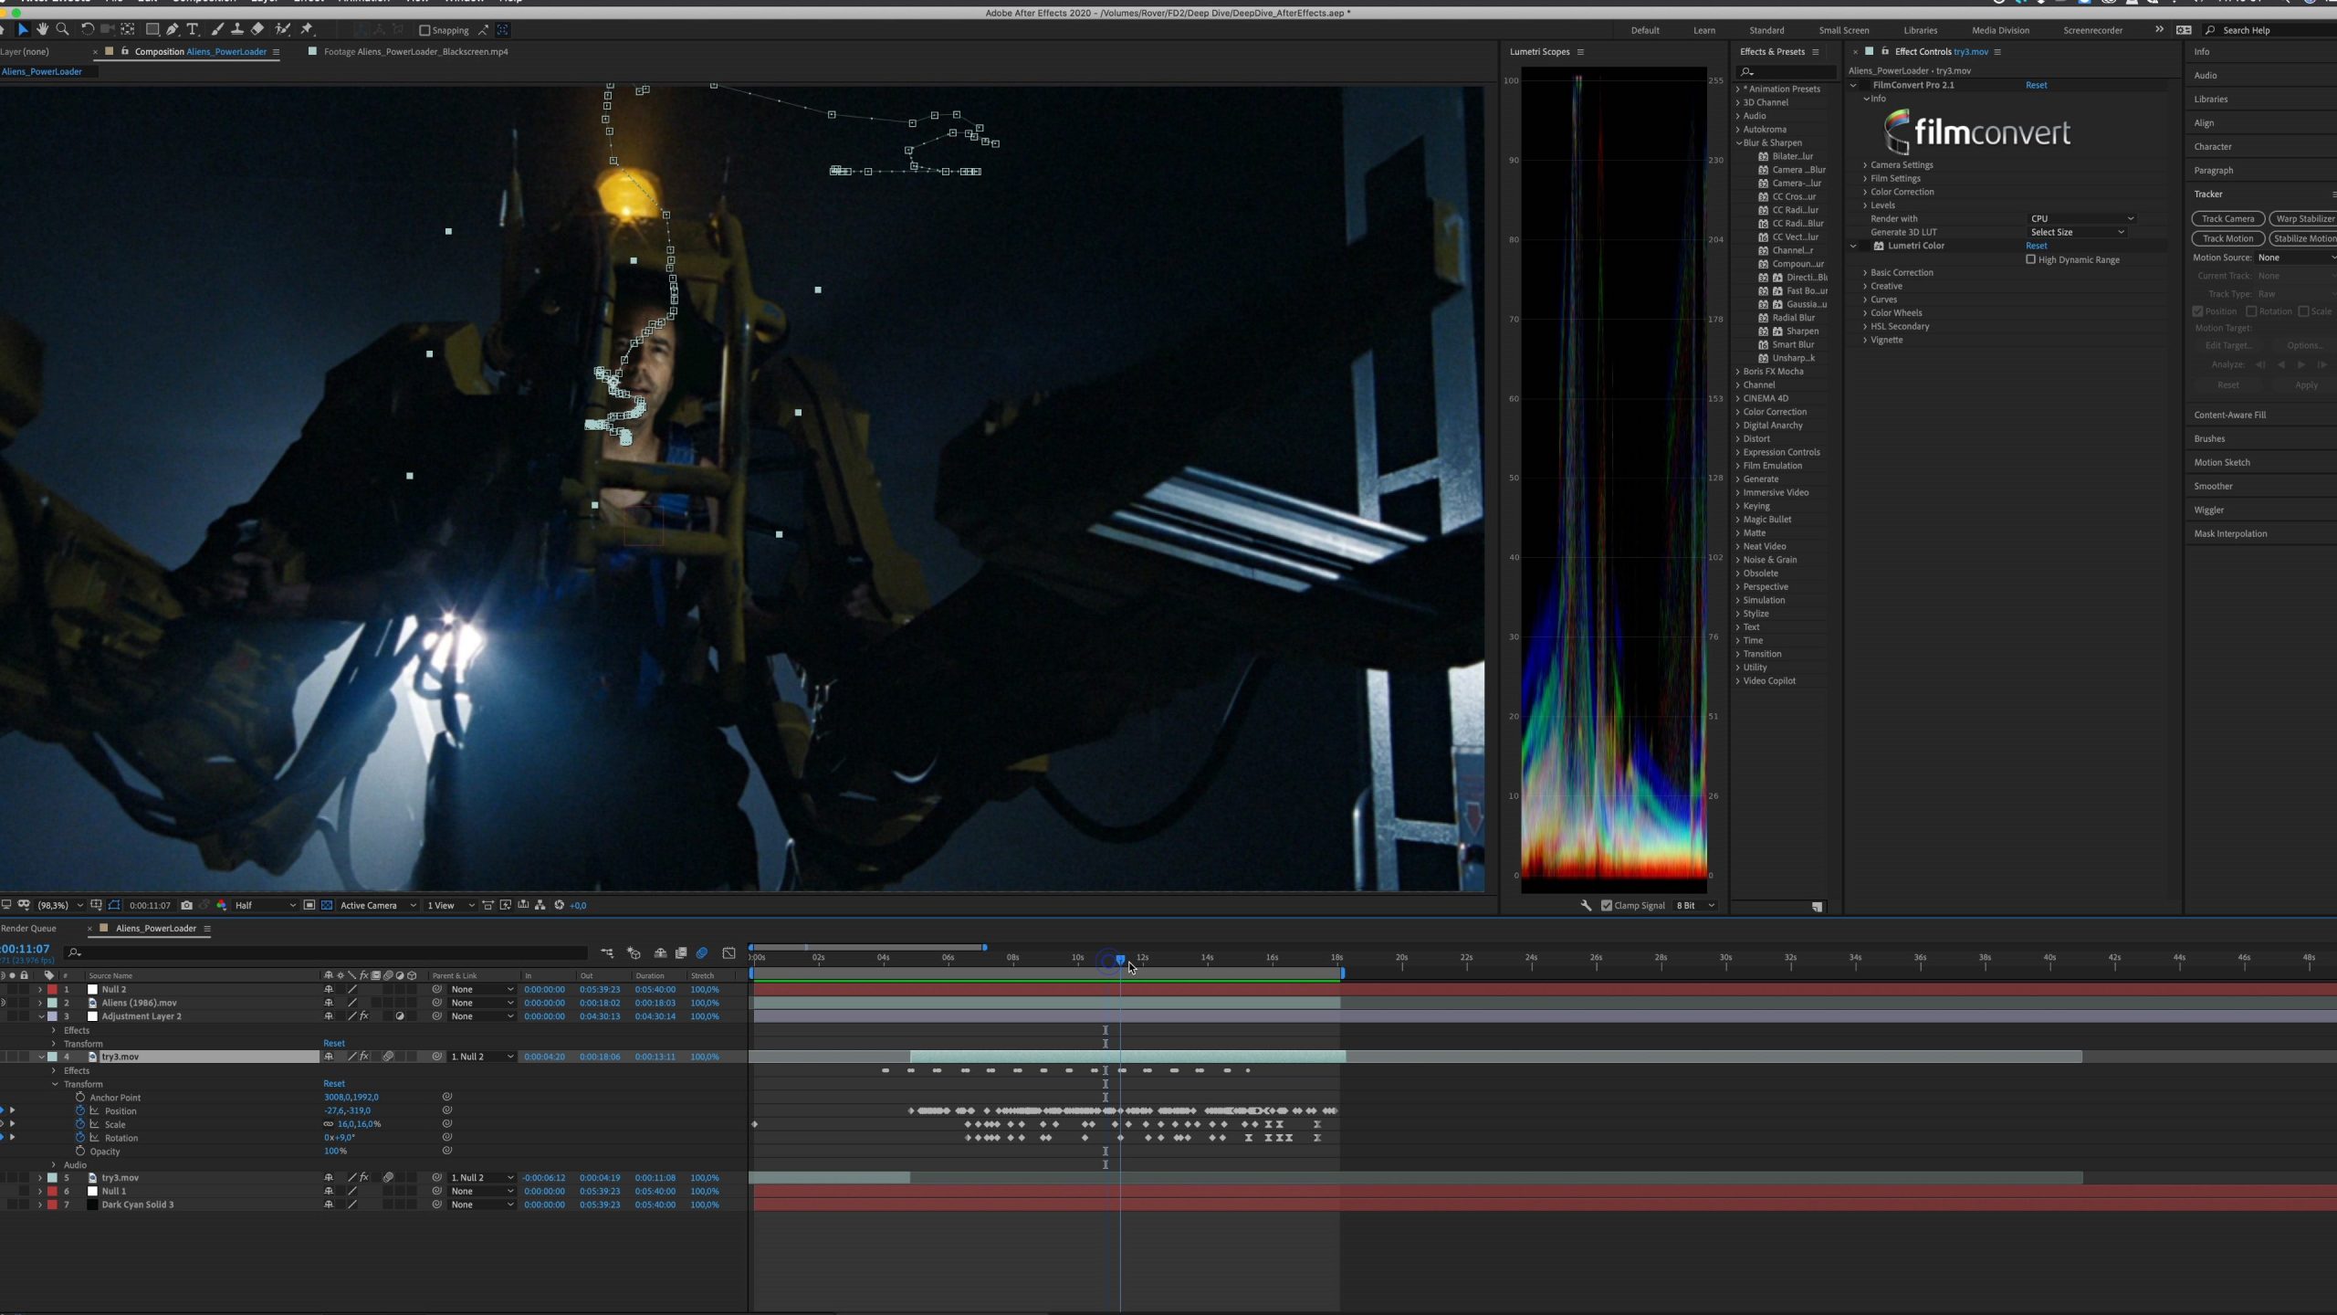This screenshot has width=2337, height=1315.
Task: Click the timeline playhead marker
Action: click(x=1120, y=960)
